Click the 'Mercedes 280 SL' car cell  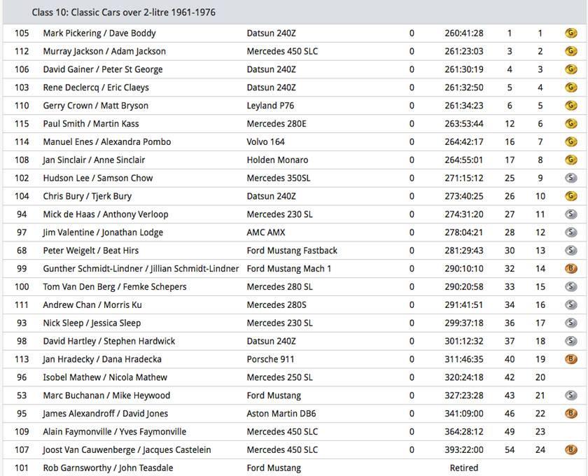tap(280, 286)
